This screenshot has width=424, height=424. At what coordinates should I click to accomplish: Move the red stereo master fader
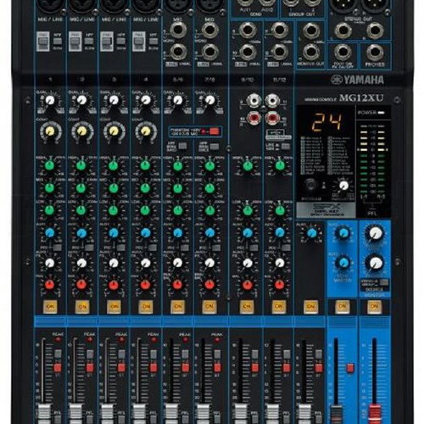[375, 415]
